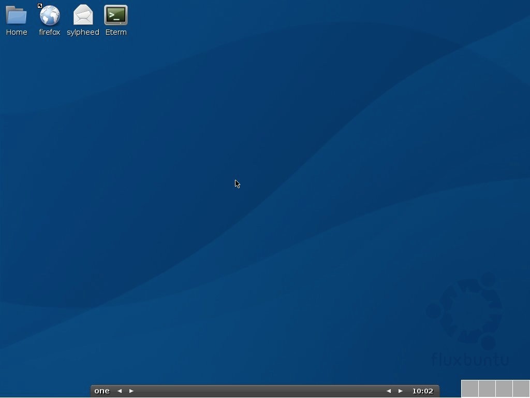Select the 'Eterm' text label

tap(116, 32)
